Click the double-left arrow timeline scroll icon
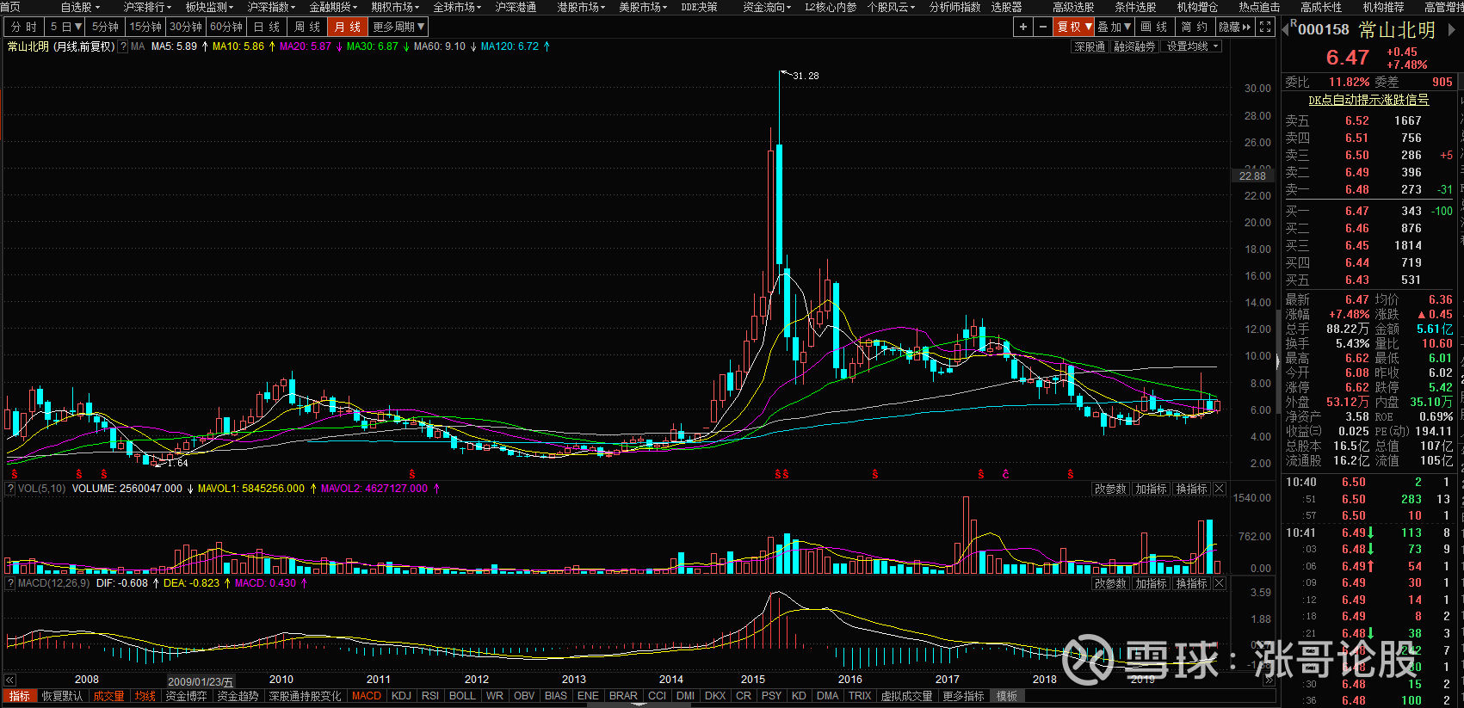 [9, 680]
